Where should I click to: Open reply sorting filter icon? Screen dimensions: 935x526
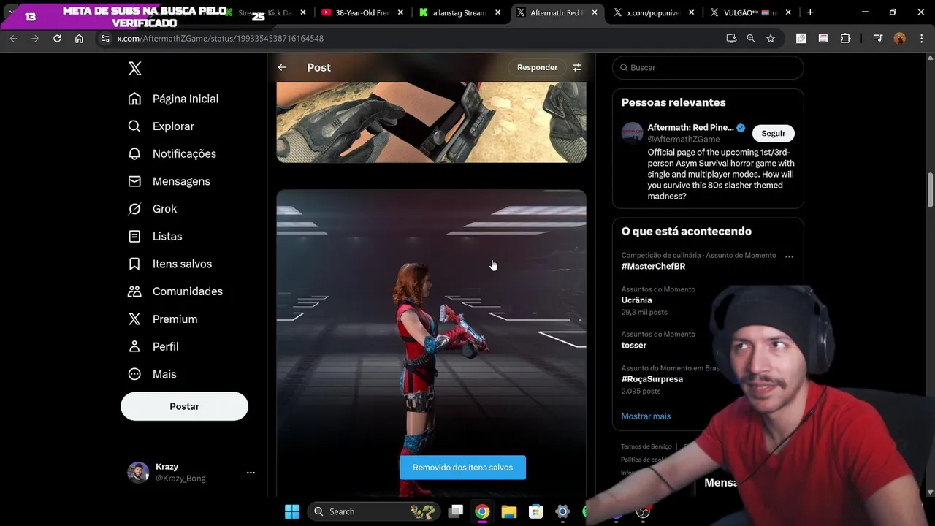[577, 67]
